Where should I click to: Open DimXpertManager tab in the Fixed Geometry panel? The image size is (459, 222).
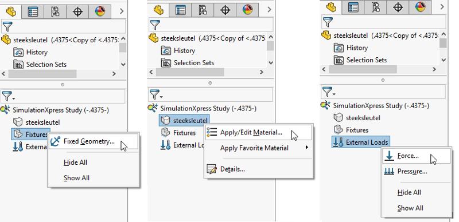pyautogui.click(x=77, y=11)
